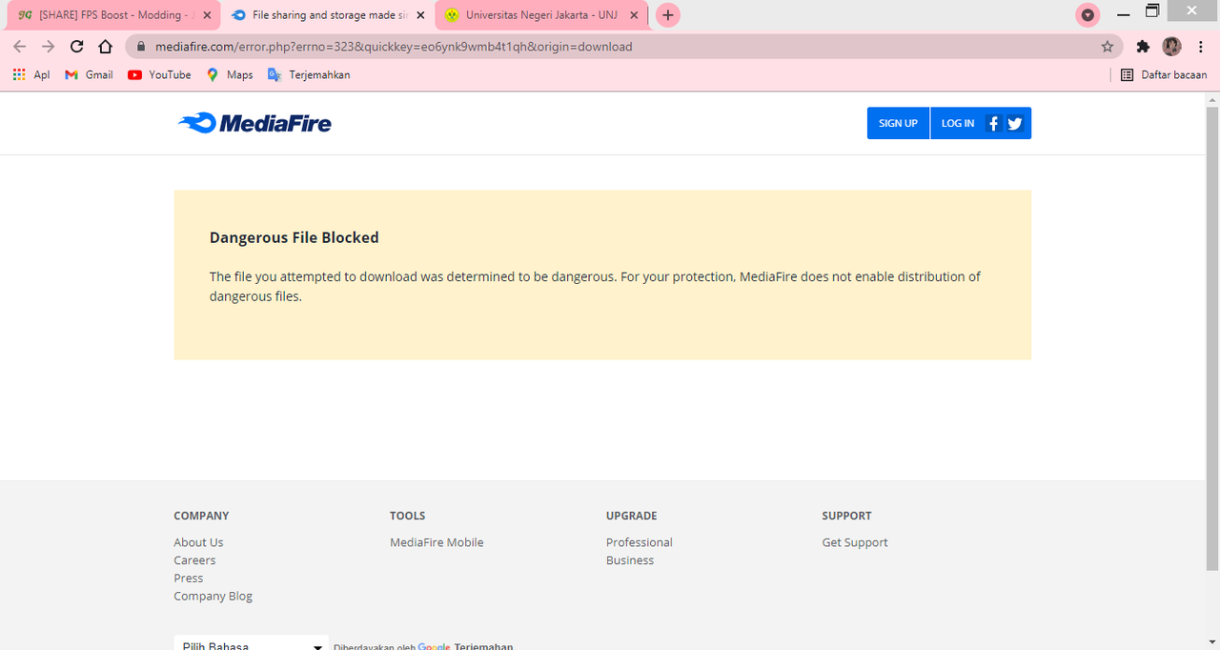Click the SIGN UP button

(x=898, y=123)
